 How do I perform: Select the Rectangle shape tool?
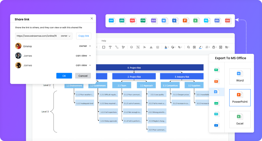pyautogui.click(x=104, y=47)
